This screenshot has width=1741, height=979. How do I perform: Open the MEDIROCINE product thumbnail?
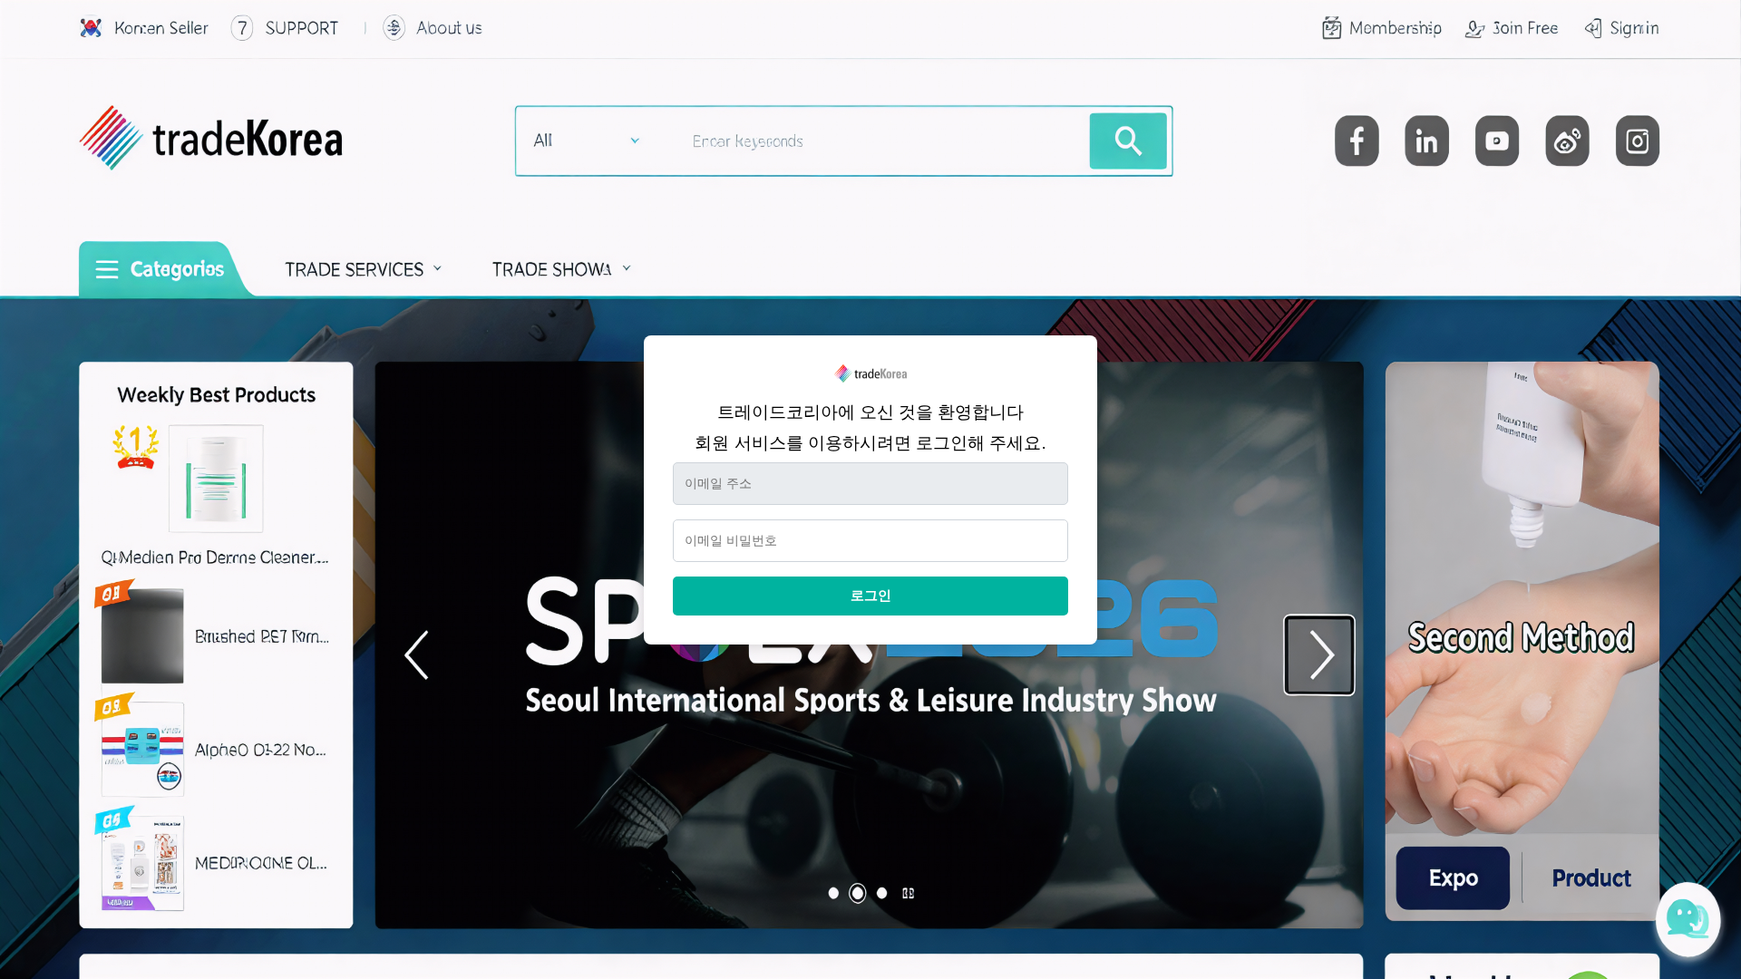tap(142, 862)
